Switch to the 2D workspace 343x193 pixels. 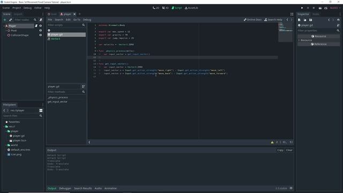coord(156,8)
